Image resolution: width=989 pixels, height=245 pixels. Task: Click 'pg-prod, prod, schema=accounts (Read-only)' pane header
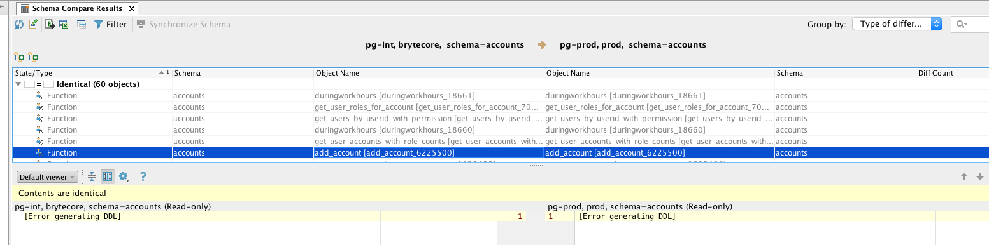tap(640, 207)
